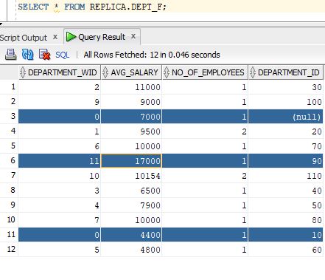Click DEPARTMENT_WID cell 10

pyautogui.click(x=60, y=176)
